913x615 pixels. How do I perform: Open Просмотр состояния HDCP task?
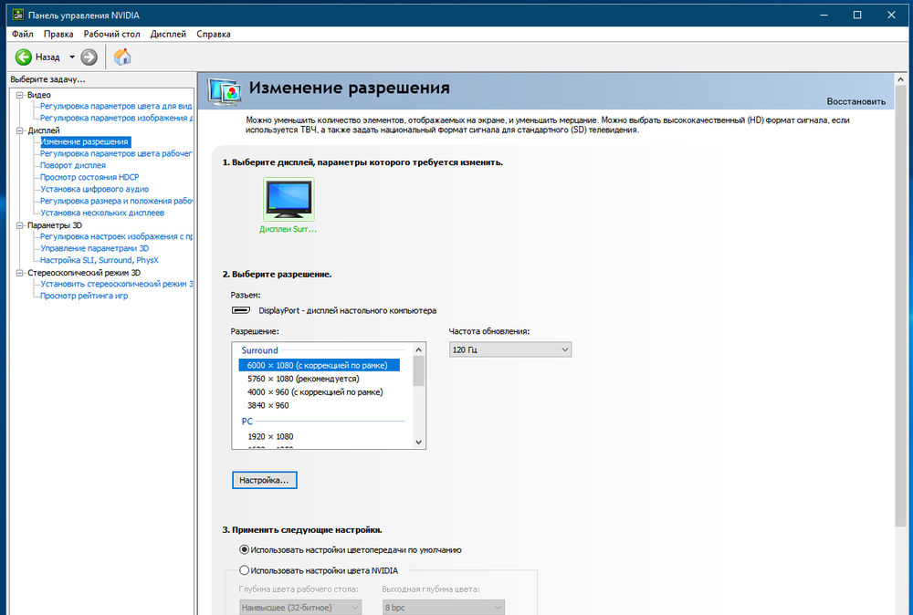pyautogui.click(x=89, y=177)
